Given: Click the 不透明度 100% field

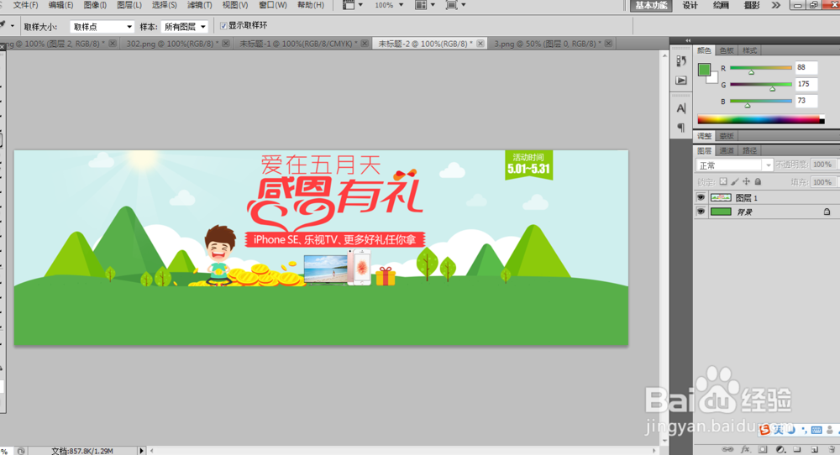Looking at the screenshot, I should (x=823, y=165).
